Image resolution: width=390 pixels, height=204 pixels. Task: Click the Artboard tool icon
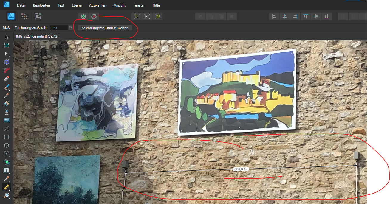tap(7, 45)
